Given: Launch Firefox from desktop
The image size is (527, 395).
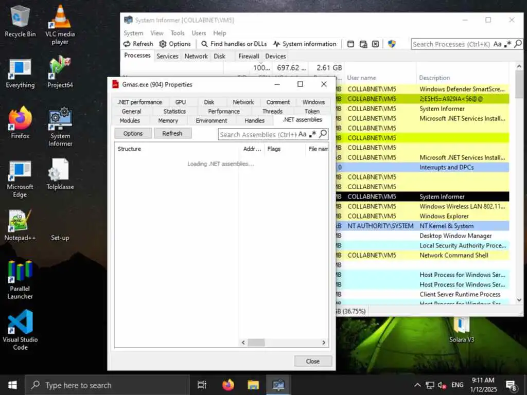Looking at the screenshot, I should coord(20,123).
